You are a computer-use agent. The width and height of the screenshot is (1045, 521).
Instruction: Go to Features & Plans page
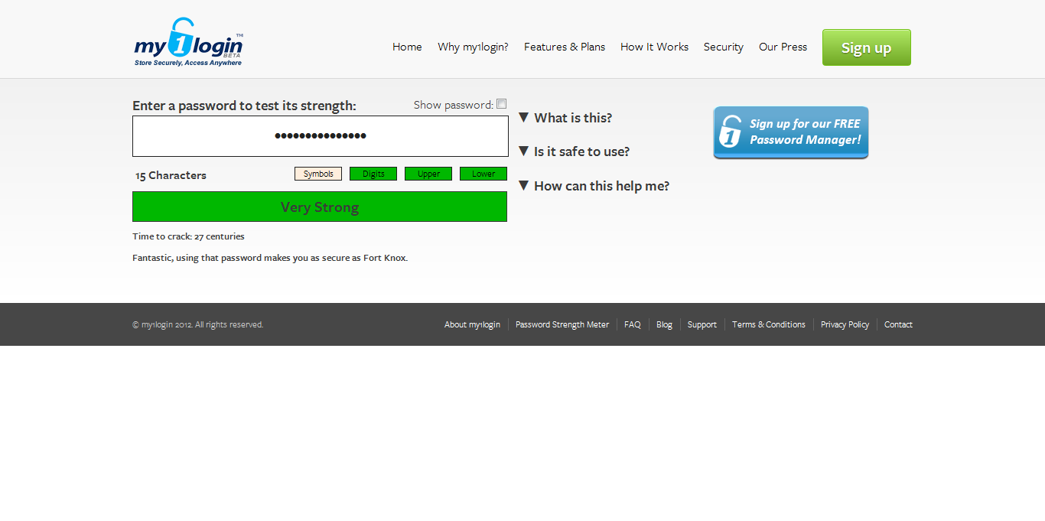564,47
